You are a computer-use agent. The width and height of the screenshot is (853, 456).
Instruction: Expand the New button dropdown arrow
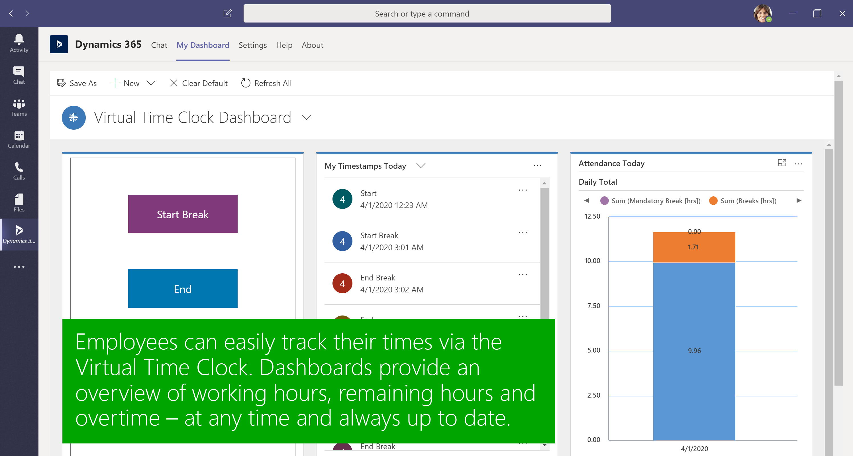coord(151,83)
